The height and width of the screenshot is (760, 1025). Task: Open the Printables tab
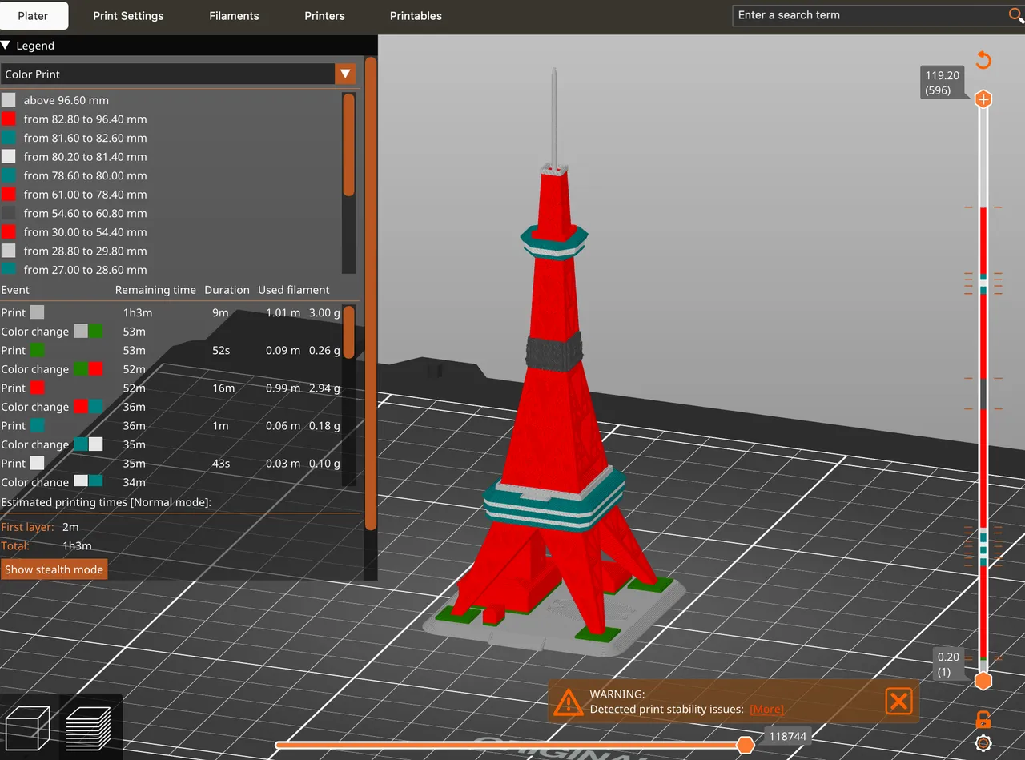(x=416, y=15)
